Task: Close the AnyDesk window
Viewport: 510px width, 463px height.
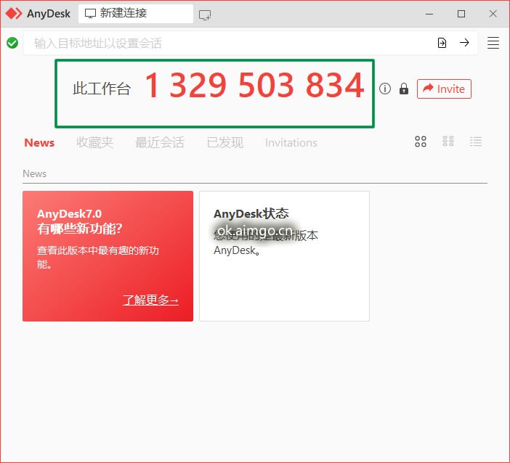Action: (493, 14)
